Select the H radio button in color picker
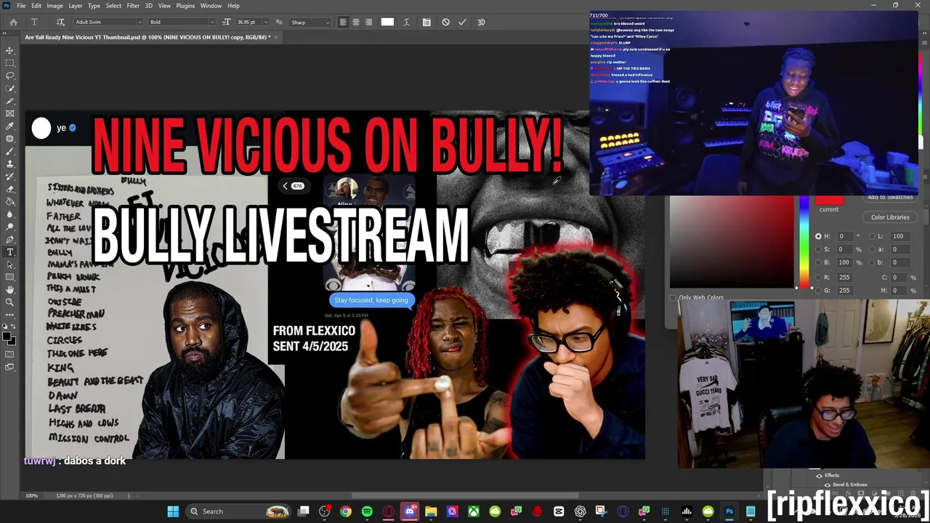The image size is (930, 523). pos(818,236)
